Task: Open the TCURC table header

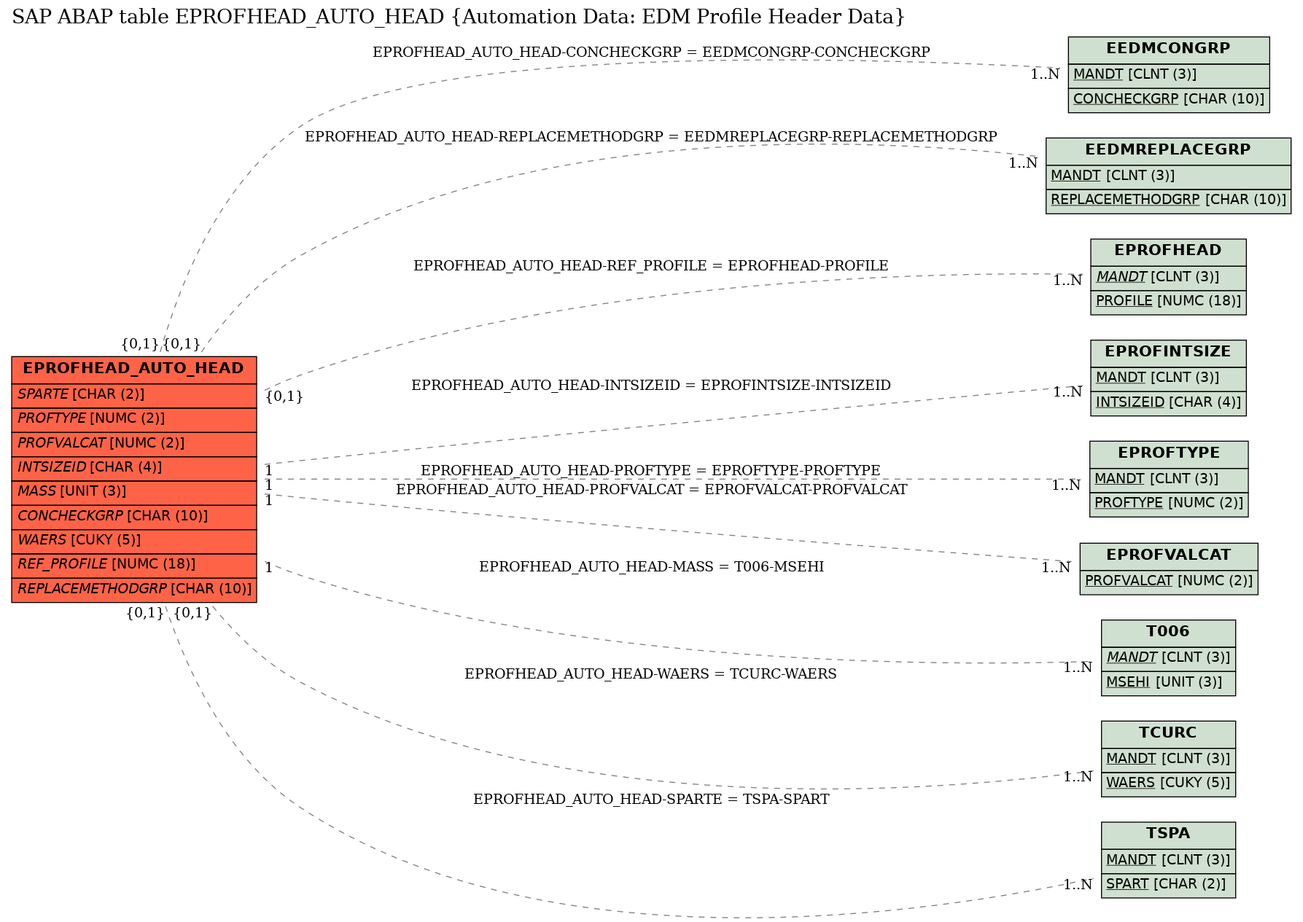Action: point(1168,734)
